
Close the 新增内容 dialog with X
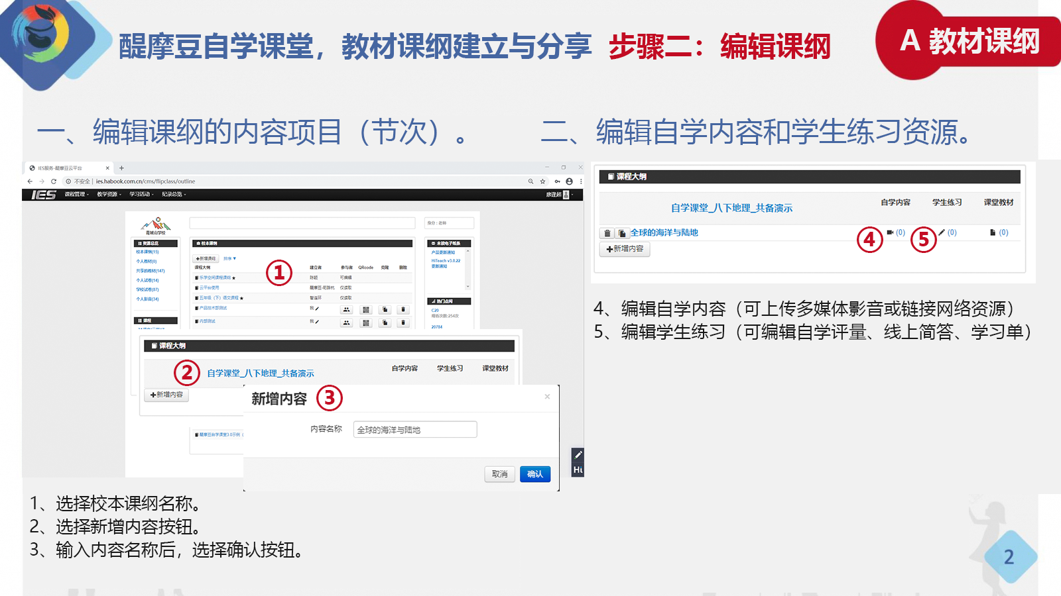(x=547, y=397)
